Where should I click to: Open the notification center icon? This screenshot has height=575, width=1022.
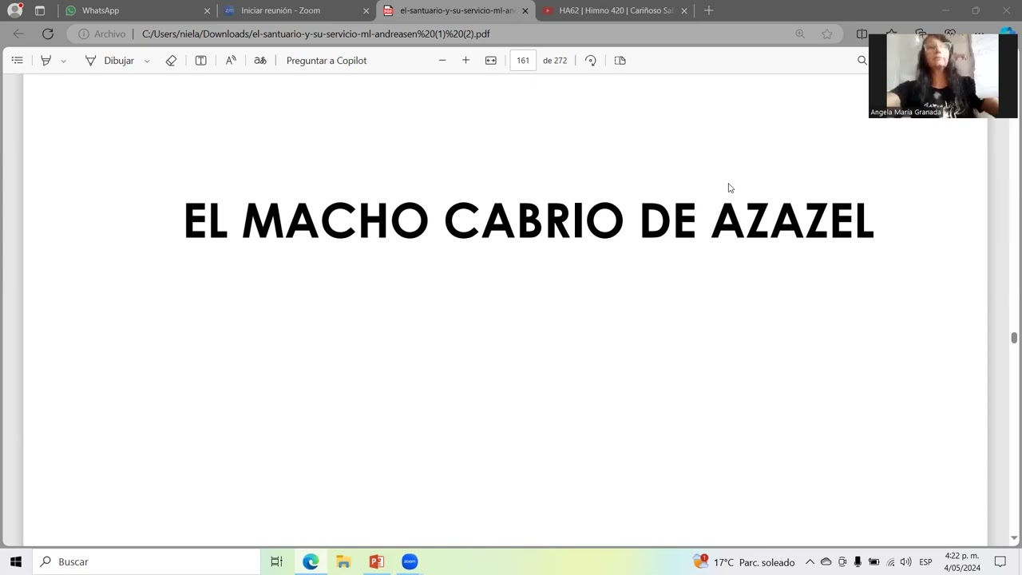click(x=1000, y=561)
